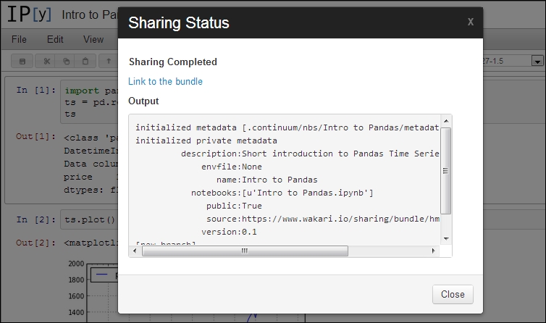This screenshot has width=546, height=323.
Task: Select the 'version:0.1' output line
Action: click(229, 232)
